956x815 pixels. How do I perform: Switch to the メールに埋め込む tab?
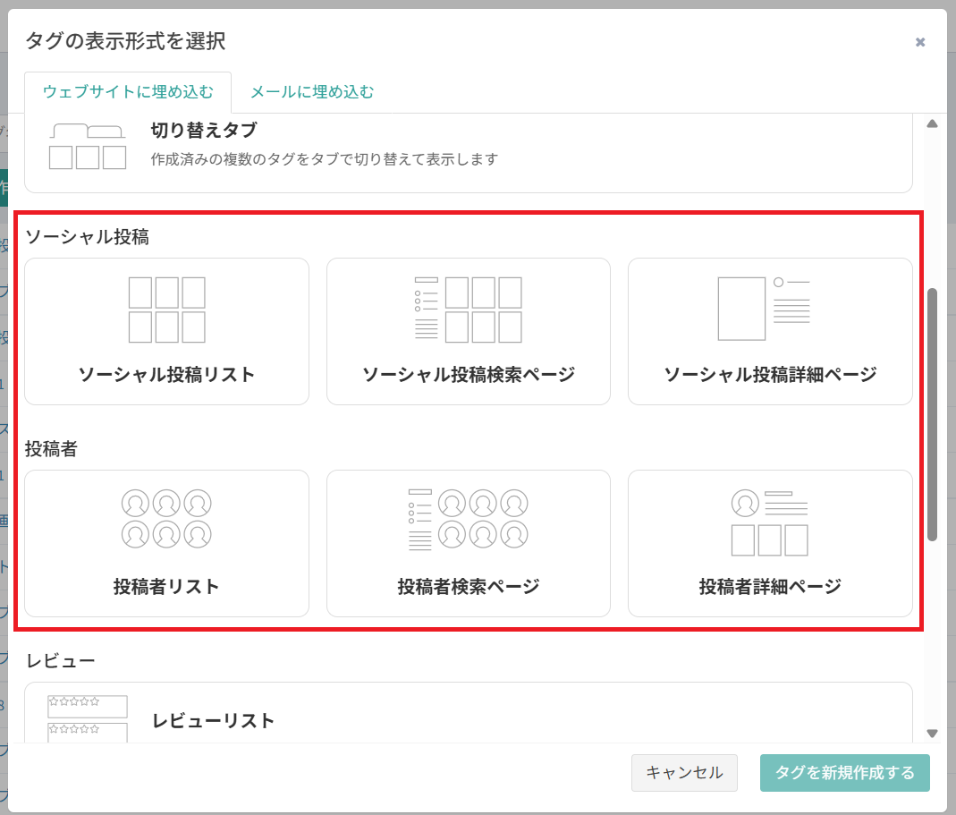pyautogui.click(x=311, y=91)
